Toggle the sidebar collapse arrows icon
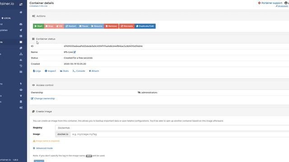The height and width of the screenshot is (162, 289). click(x=21, y=4)
